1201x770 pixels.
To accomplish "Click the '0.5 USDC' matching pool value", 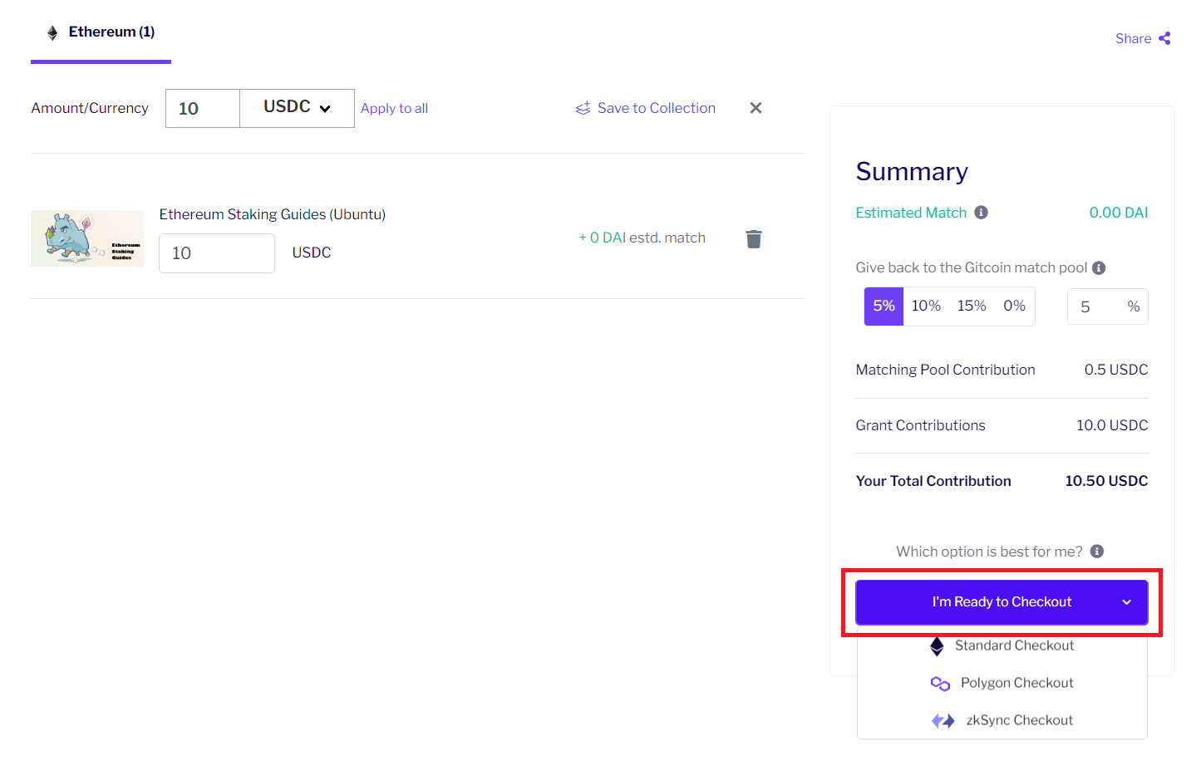I will (1115, 370).
